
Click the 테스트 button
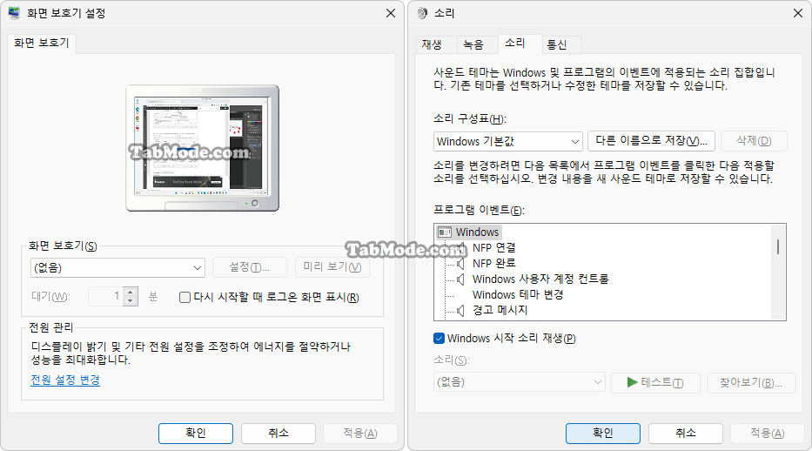tap(655, 382)
